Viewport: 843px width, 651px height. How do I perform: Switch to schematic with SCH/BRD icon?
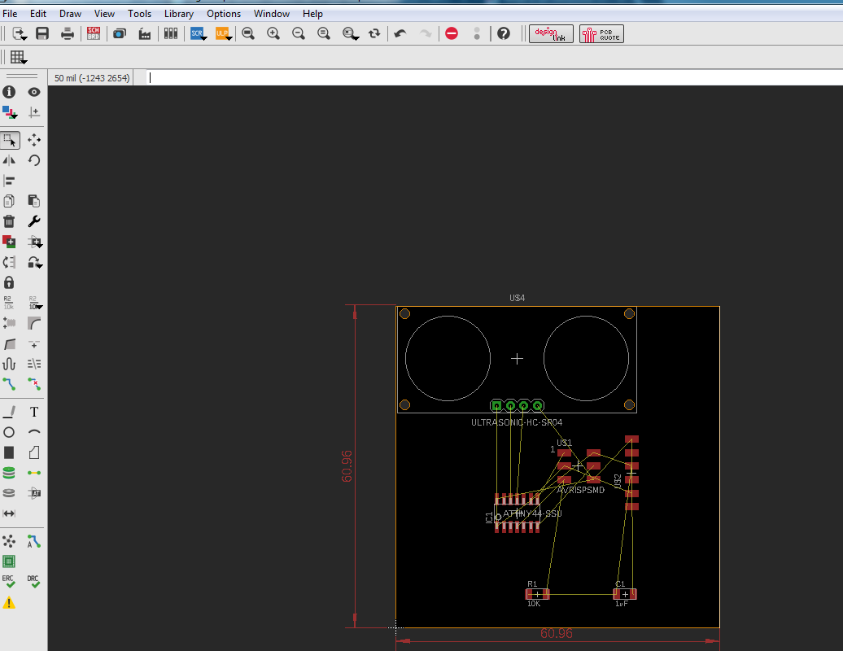pyautogui.click(x=94, y=33)
